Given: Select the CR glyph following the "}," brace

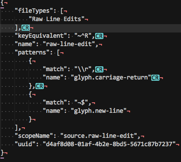Looking at the screenshot, I should tap(39, 86).
